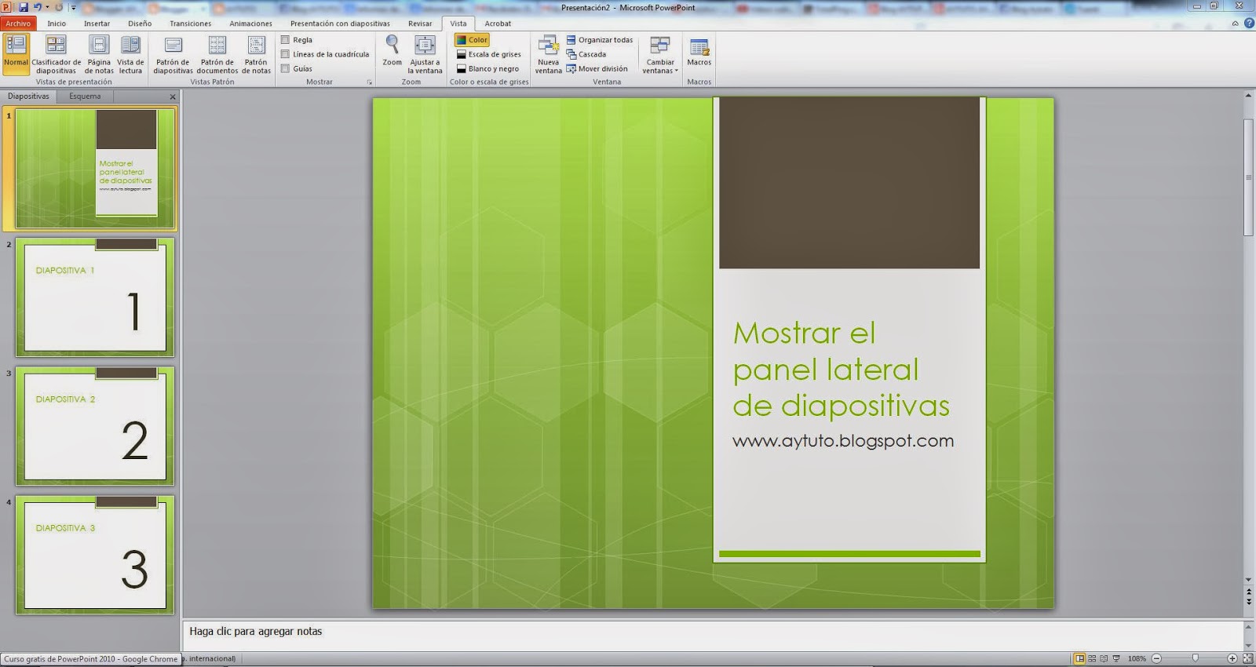Click Ajustar a la ventana
1256x667 pixels.
pyautogui.click(x=425, y=54)
